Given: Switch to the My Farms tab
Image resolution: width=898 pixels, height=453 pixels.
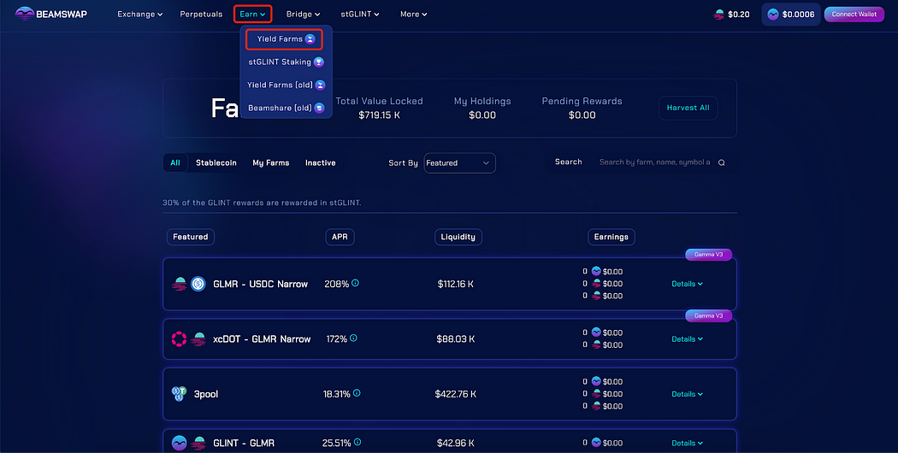Looking at the screenshot, I should pyautogui.click(x=271, y=162).
